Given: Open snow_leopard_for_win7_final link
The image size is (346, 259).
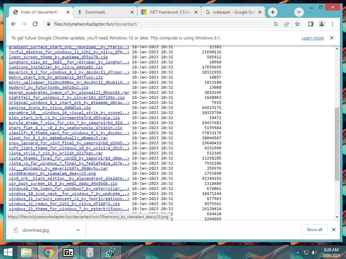Looking at the screenshot, I should tap(69, 143).
